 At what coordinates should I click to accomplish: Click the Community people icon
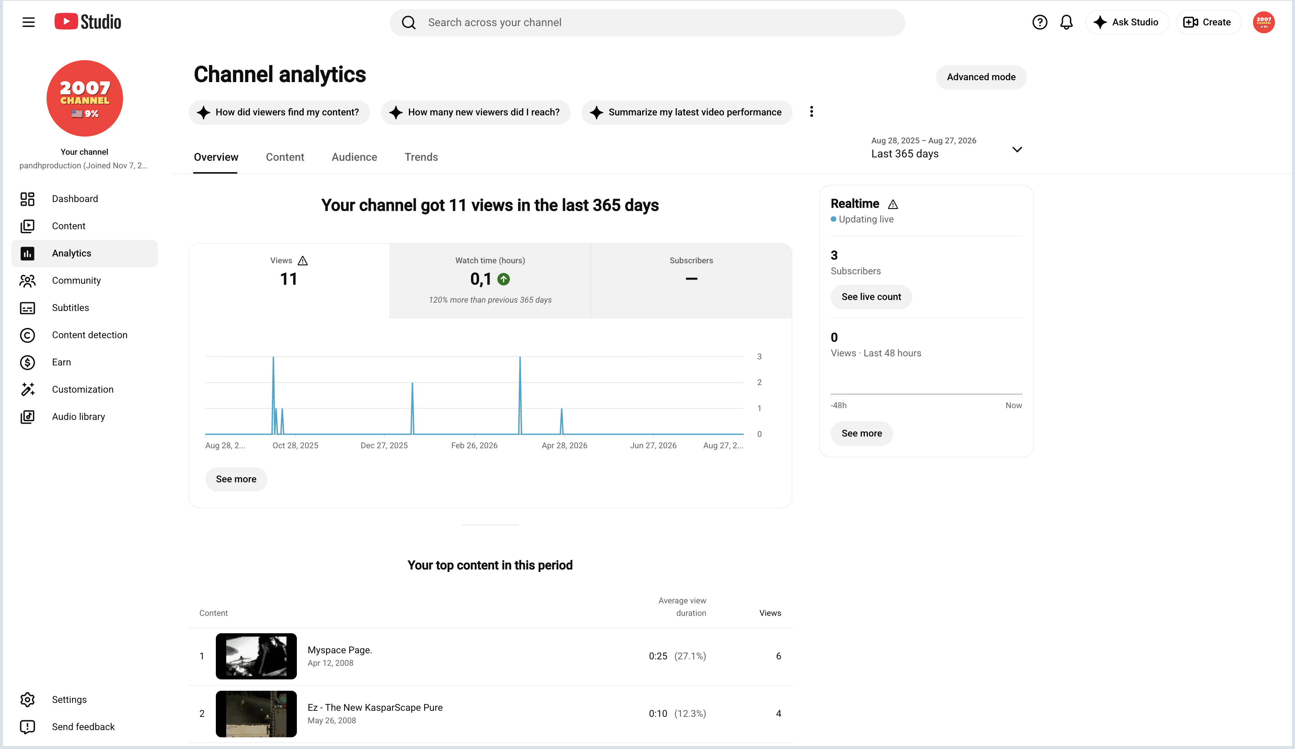(x=27, y=281)
